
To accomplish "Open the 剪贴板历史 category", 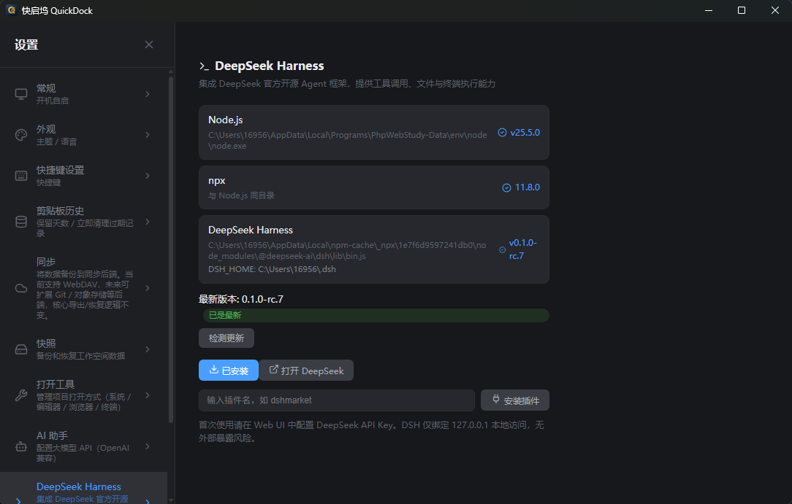I will (x=84, y=222).
